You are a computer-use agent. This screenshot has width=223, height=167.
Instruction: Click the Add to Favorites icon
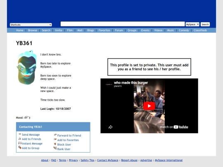pyautogui.click(x=55, y=139)
